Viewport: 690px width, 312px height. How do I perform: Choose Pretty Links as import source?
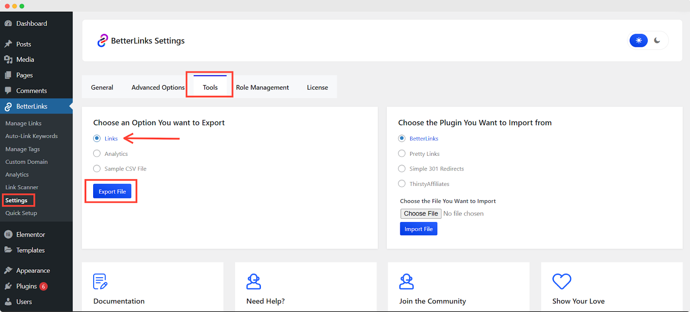pos(402,154)
